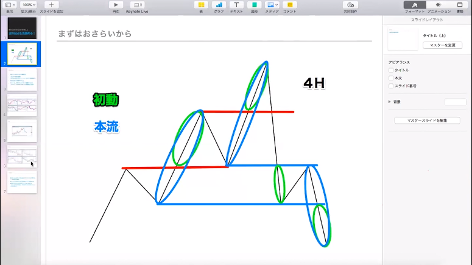Toggle the 本文 body checkbox
Image resolution: width=472 pixels, height=265 pixels.
pos(391,78)
